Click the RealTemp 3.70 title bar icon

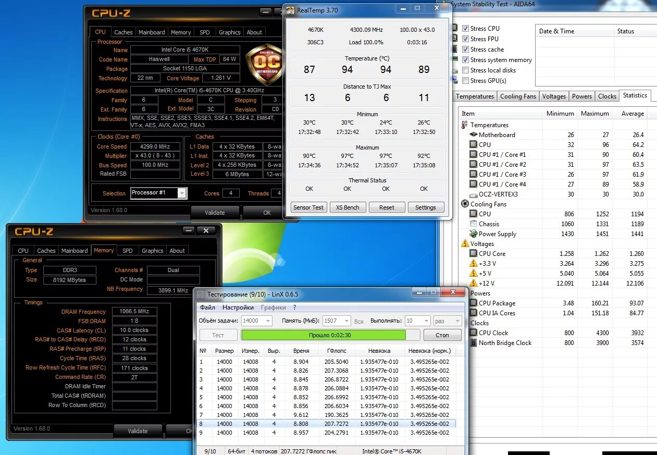(x=290, y=9)
